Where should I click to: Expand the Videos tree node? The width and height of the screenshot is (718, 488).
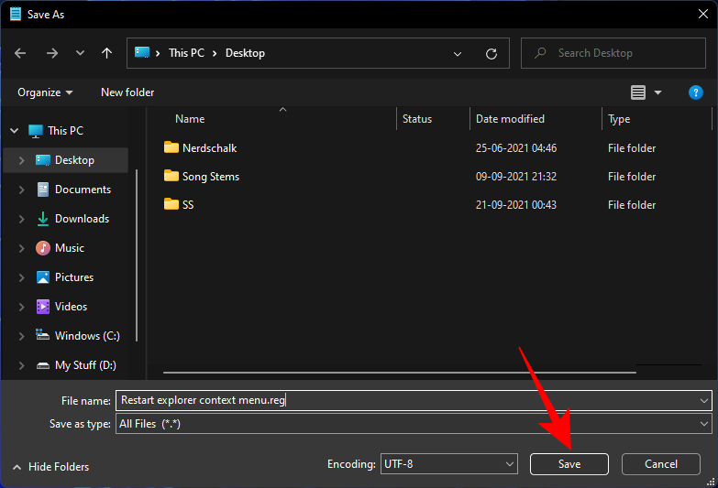(21, 307)
